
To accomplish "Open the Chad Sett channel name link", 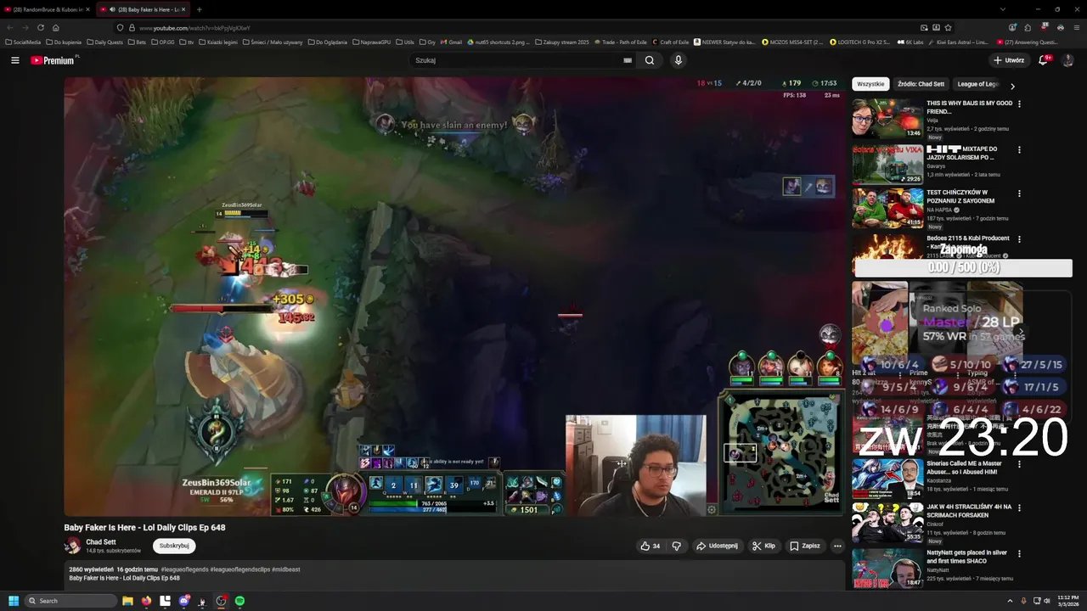I will (101, 541).
